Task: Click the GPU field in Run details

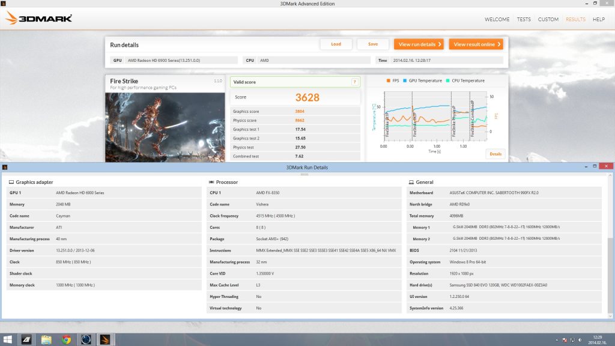Action: tap(174, 61)
